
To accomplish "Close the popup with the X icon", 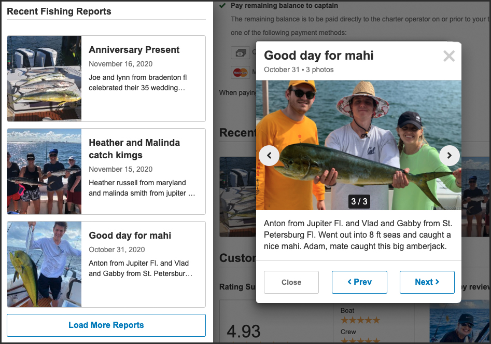I will pyautogui.click(x=449, y=57).
